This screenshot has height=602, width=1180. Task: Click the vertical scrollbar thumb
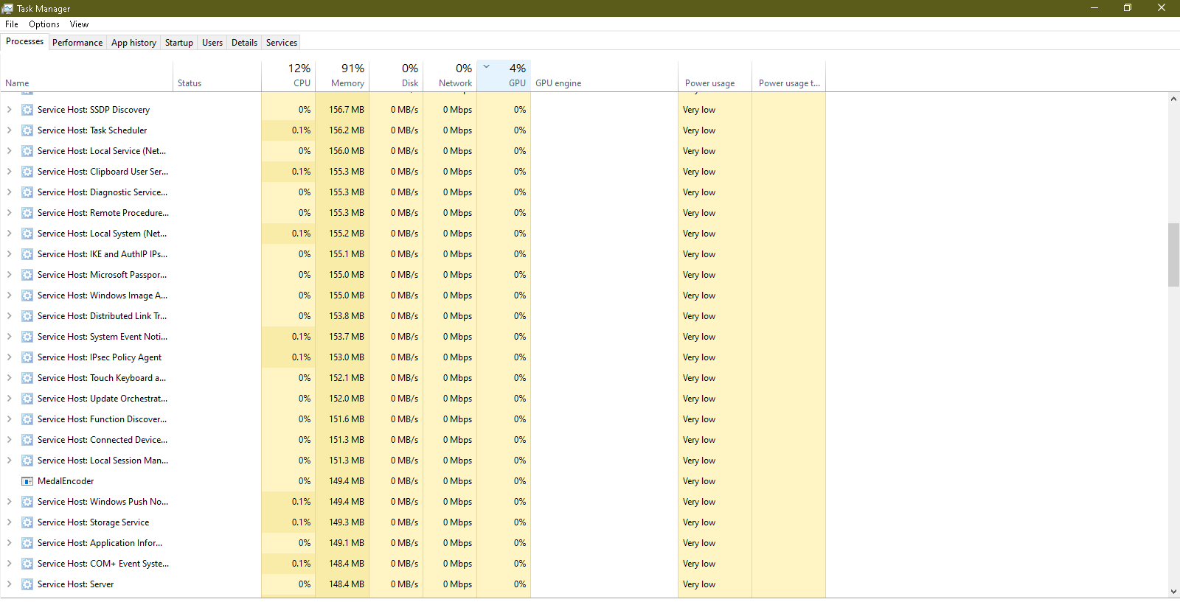pos(1173,255)
